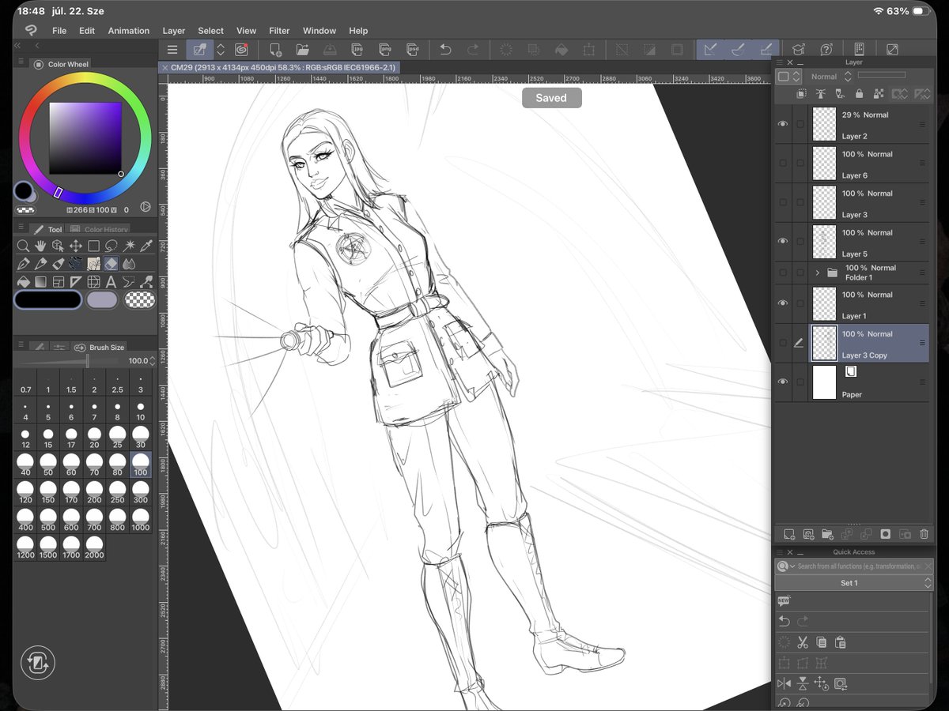Open the hamburger menu in command bar
This screenshot has width=949, height=711.
pyautogui.click(x=172, y=50)
